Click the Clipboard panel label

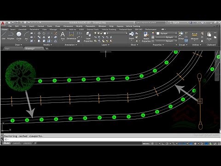[x=211, y=45]
